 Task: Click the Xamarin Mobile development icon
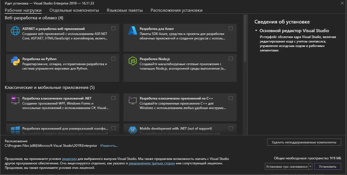132,130
